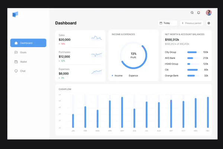Image resolution: width=223 pixels, height=149 pixels.
Task: Click the AVD Bank balance bar
Action: [x=193, y=58]
